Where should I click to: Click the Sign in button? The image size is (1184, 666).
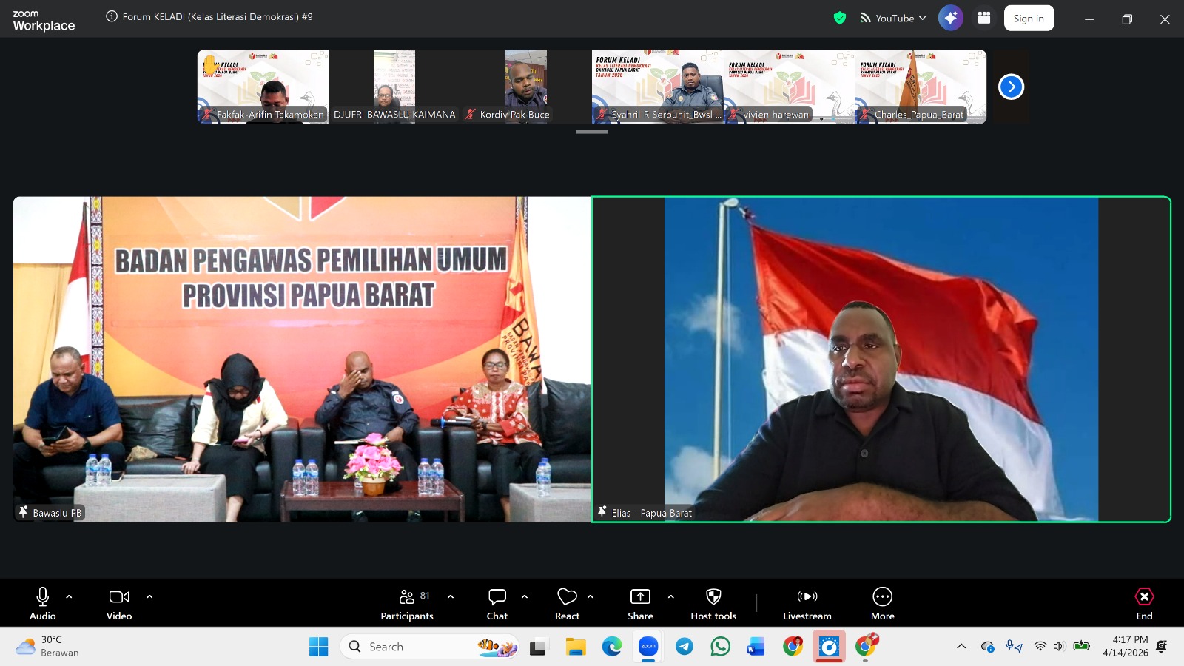[1029, 18]
